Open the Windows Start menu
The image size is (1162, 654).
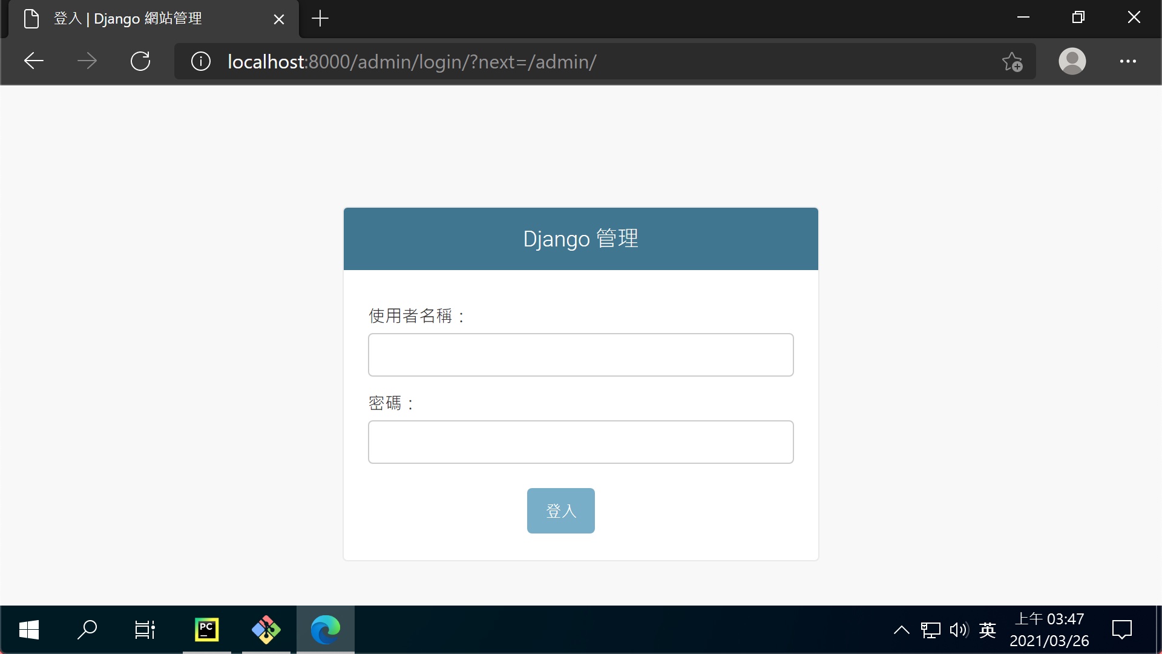click(x=29, y=630)
